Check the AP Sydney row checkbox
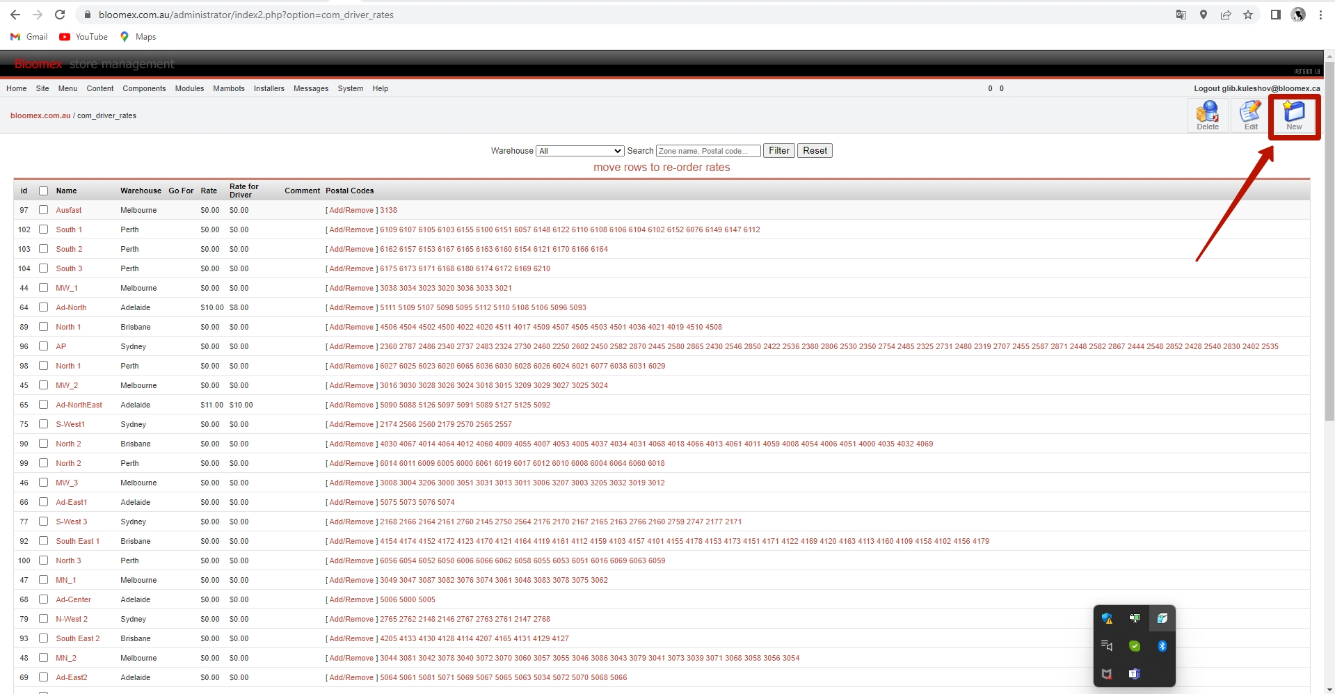This screenshot has height=694, width=1335. (43, 346)
